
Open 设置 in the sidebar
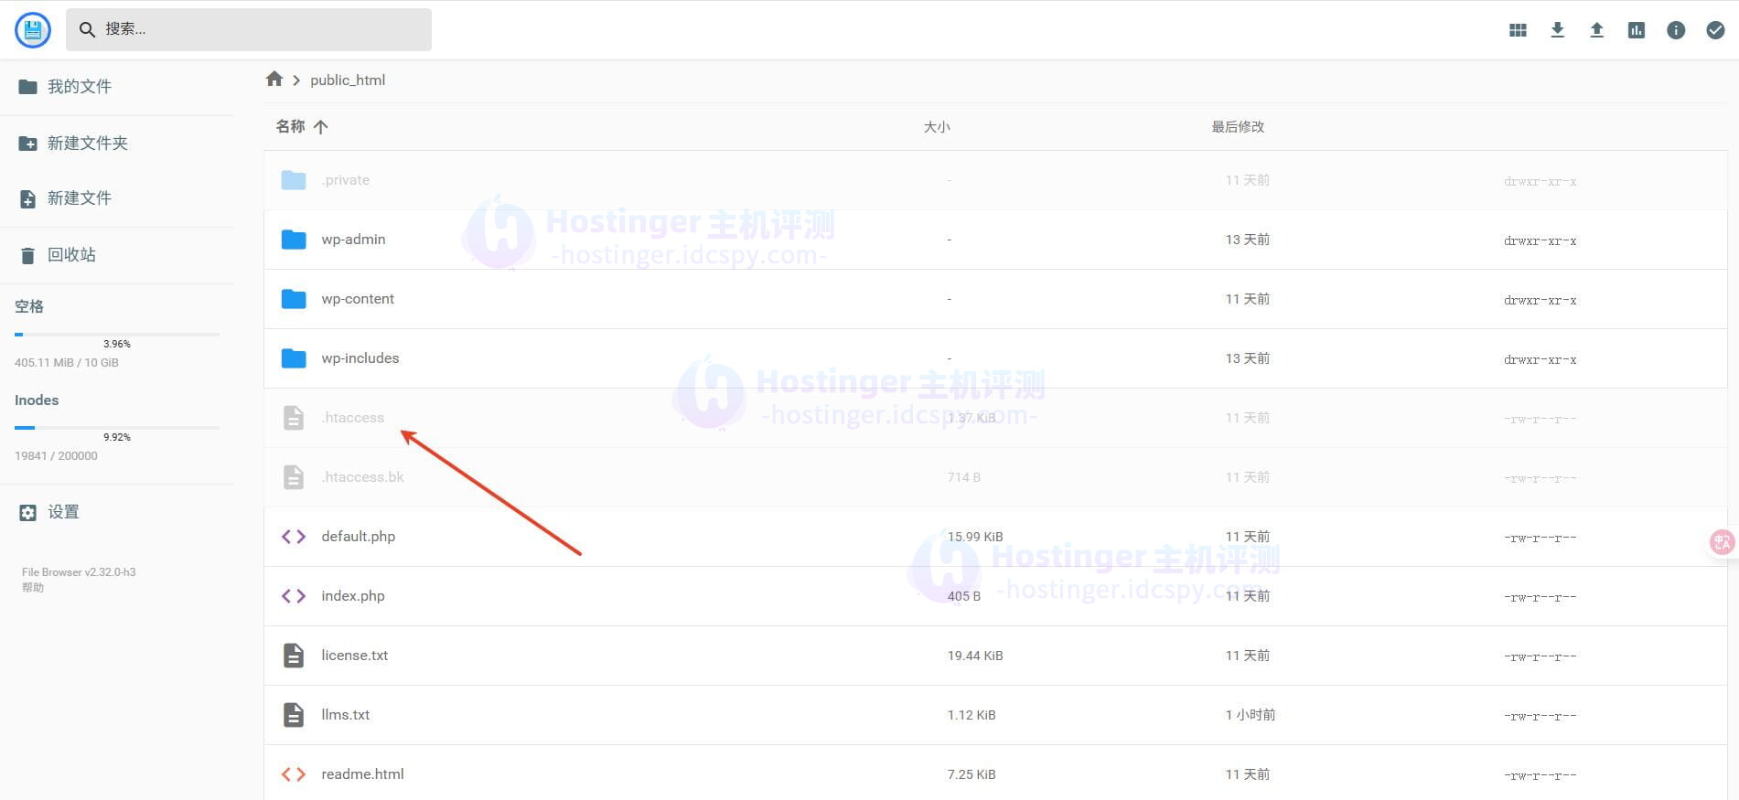click(63, 512)
